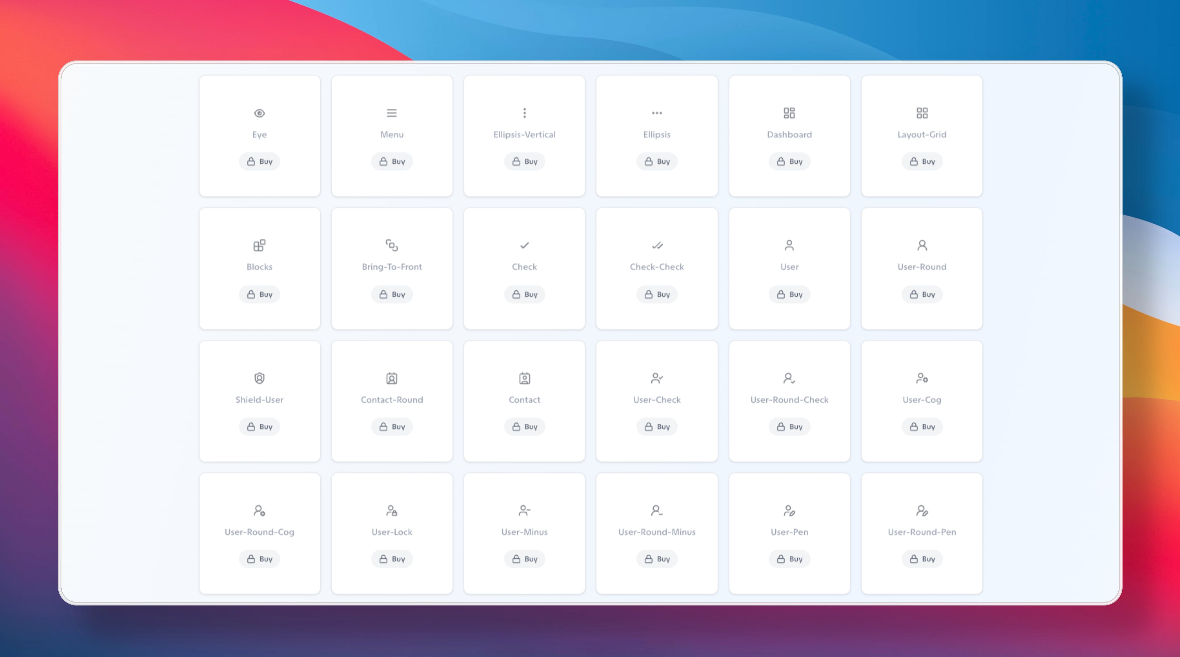Screen dimensions: 1180x657
Task: Click the Contact card label
Action: click(x=525, y=399)
